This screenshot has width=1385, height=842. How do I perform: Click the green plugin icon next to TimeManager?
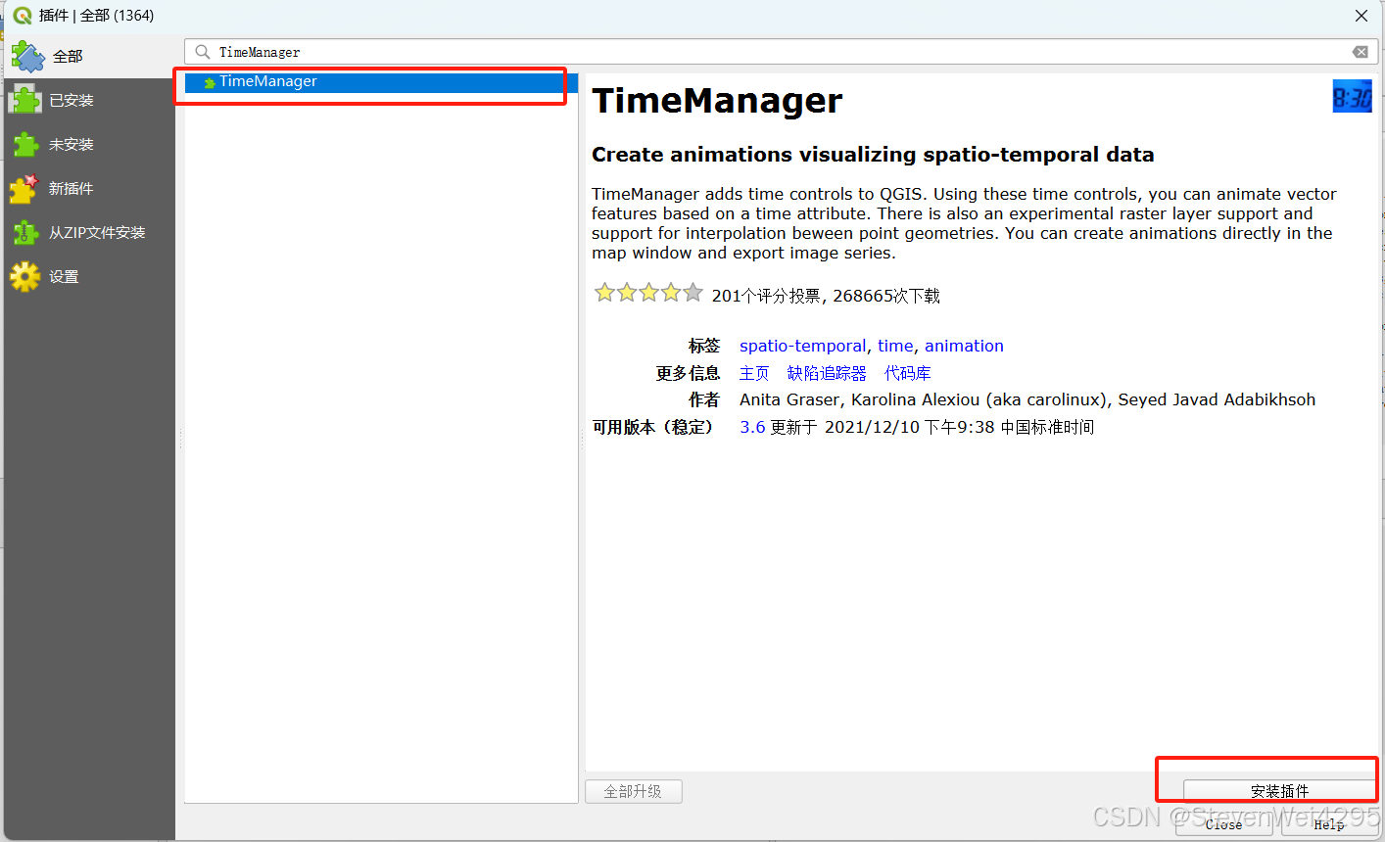point(209,83)
